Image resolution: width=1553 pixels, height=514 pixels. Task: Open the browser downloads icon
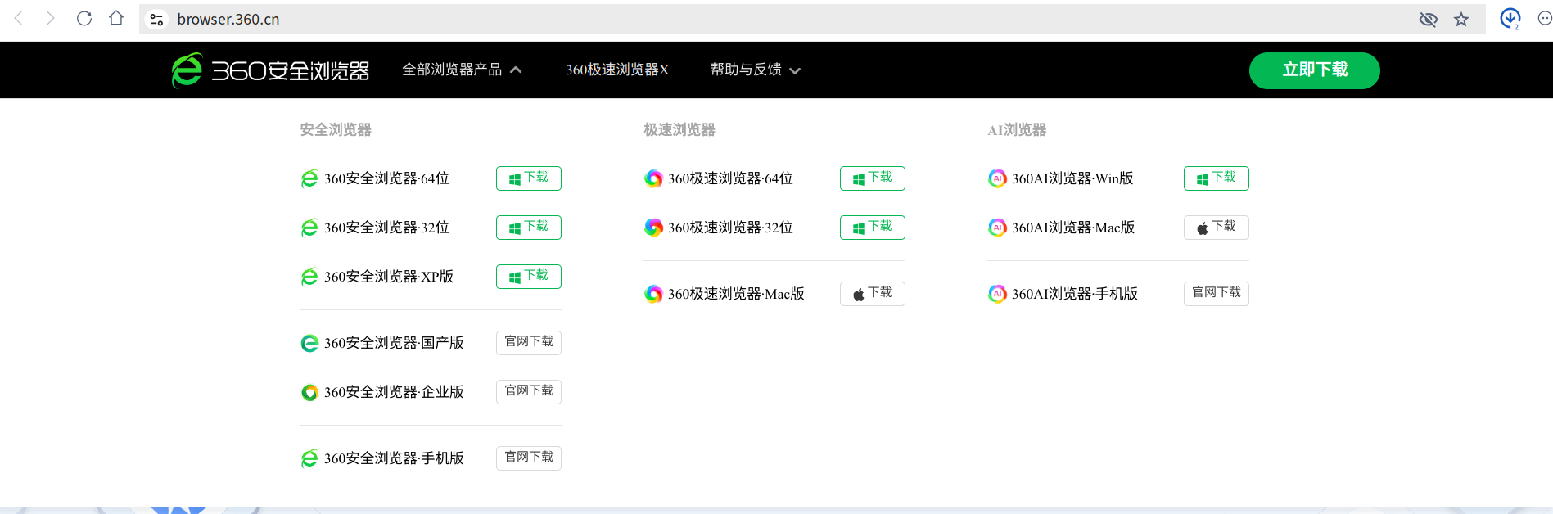tap(1510, 18)
